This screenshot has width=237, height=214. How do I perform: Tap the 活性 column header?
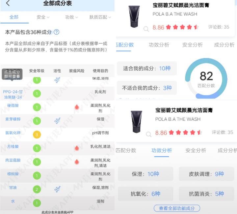[57, 71]
